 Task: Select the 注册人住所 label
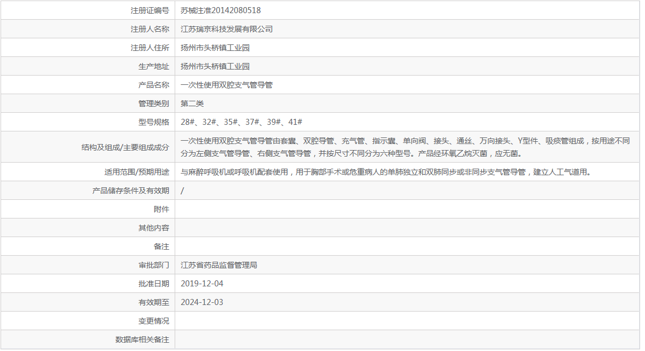point(149,48)
